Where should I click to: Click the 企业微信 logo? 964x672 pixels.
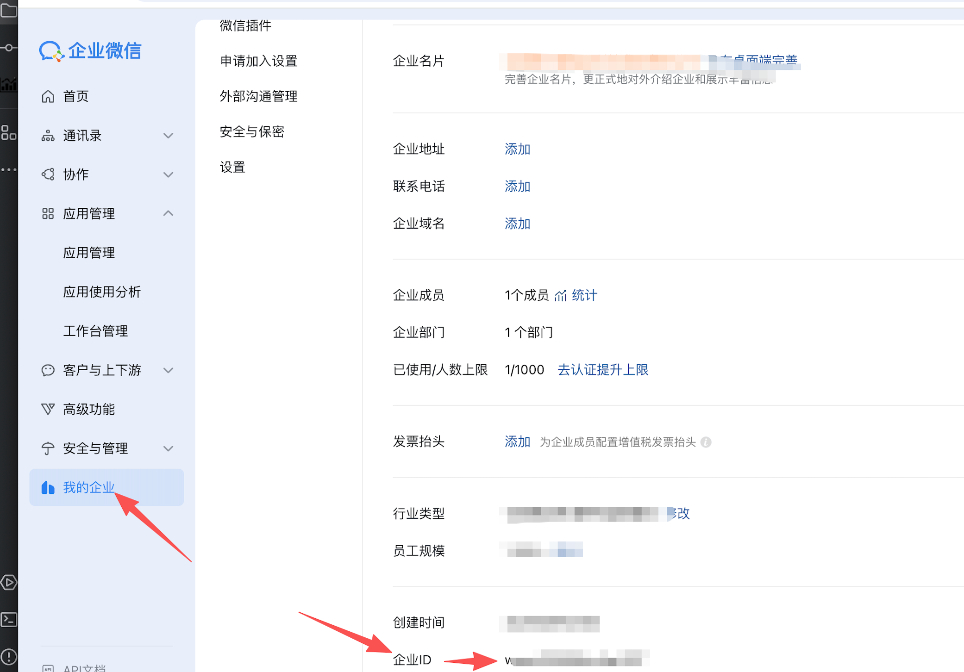tap(90, 51)
